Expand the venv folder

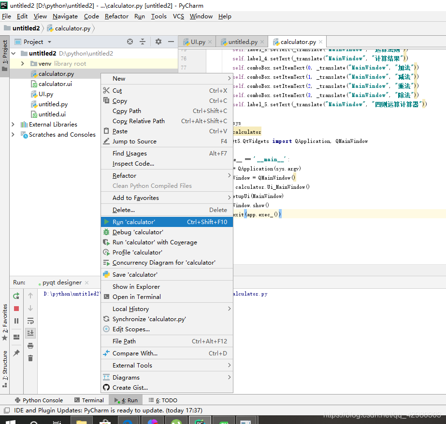[23, 63]
